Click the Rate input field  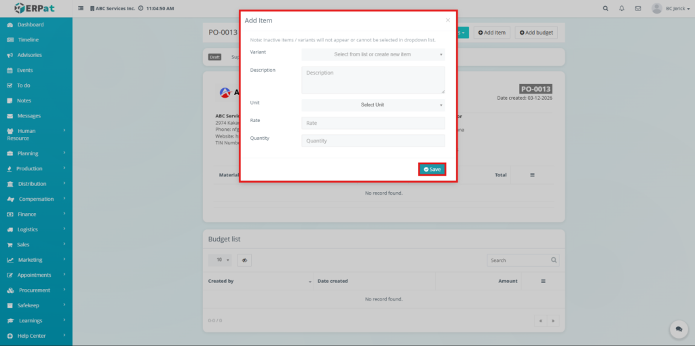click(373, 123)
